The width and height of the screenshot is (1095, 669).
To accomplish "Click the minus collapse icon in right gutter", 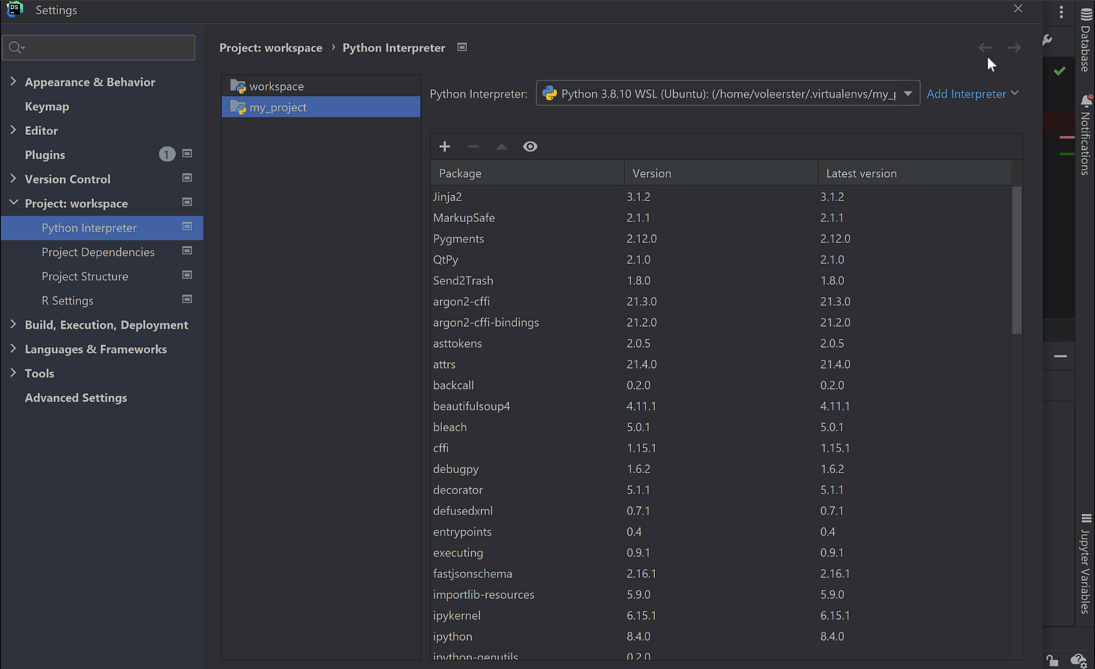I will click(x=1060, y=356).
